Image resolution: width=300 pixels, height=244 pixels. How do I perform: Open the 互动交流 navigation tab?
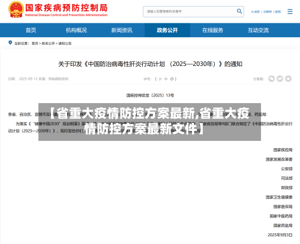[x=258, y=30]
